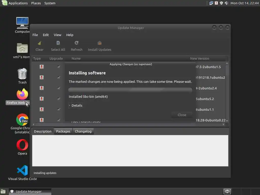260x195 pixels.
Task: Launch Firefox Web Browser from desktop
Action: pos(22,94)
